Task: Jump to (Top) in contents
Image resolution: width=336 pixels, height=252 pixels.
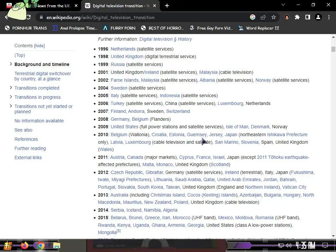Action: coord(20,55)
